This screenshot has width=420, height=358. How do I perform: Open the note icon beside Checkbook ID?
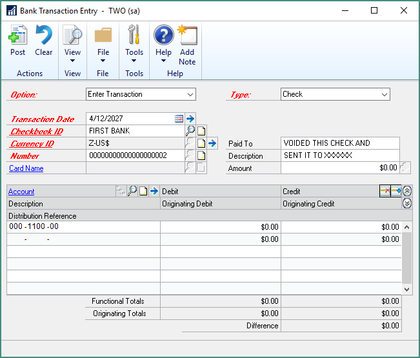tap(201, 131)
